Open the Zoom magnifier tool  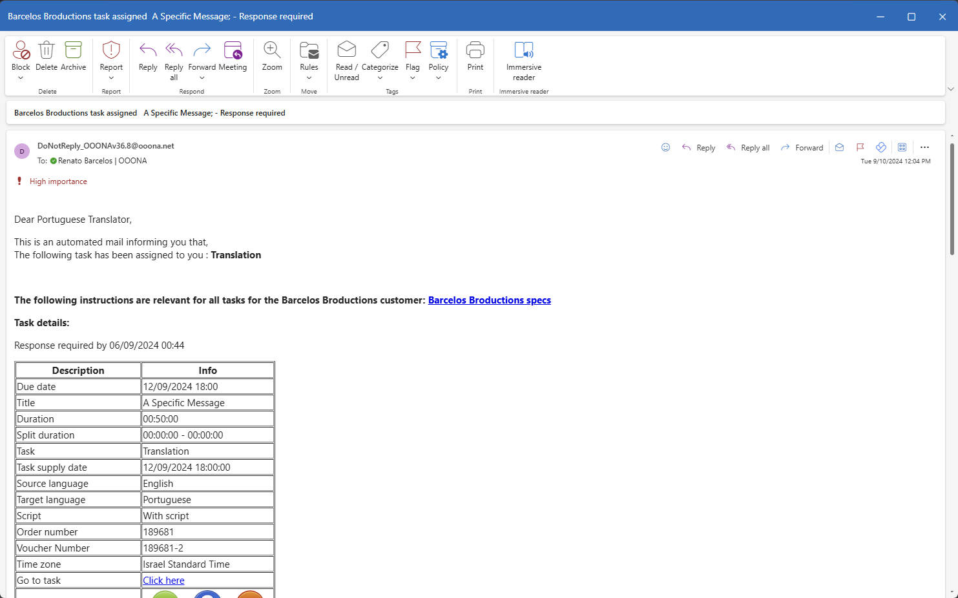point(272,51)
